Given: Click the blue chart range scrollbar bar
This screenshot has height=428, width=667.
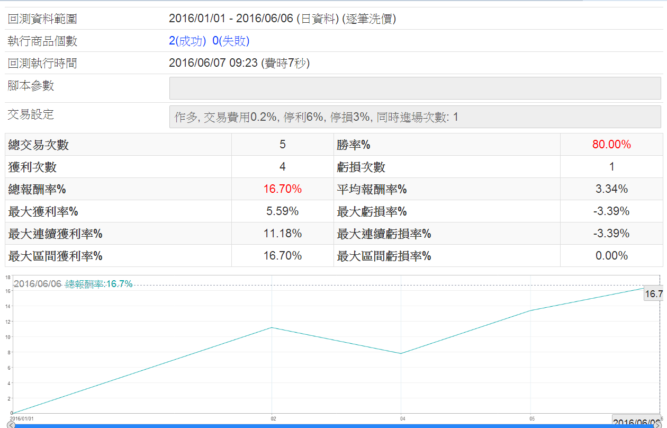Looking at the screenshot, I should coord(333,425).
